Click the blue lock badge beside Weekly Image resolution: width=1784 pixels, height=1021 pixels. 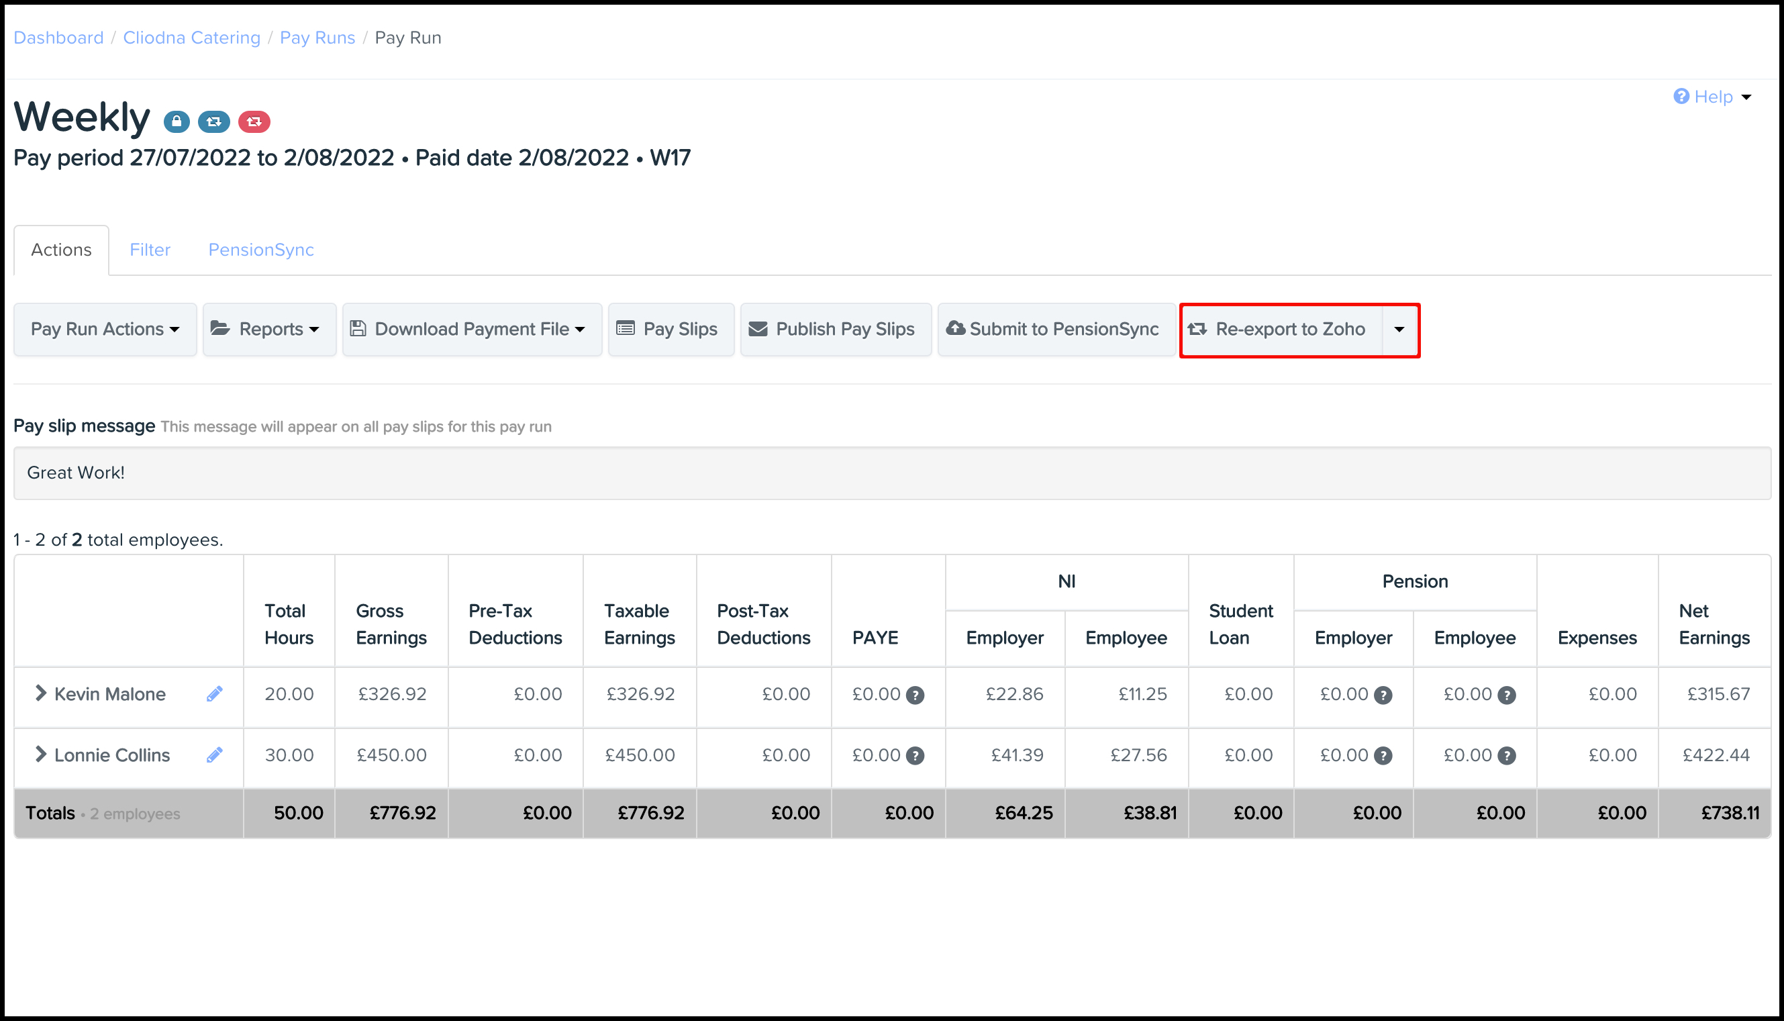click(x=177, y=122)
